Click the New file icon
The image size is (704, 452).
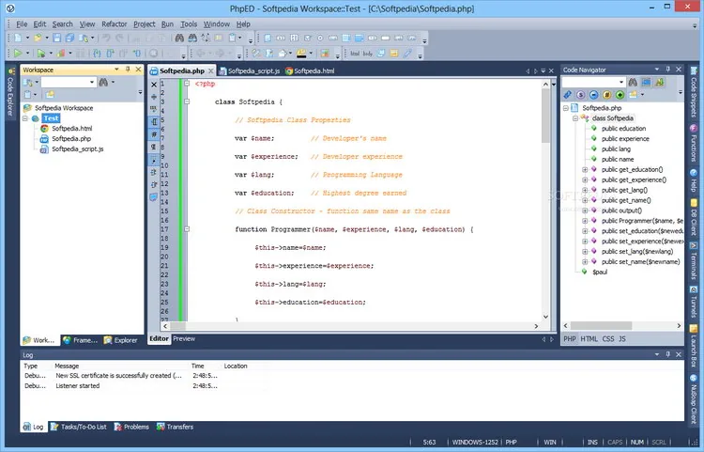18,39
